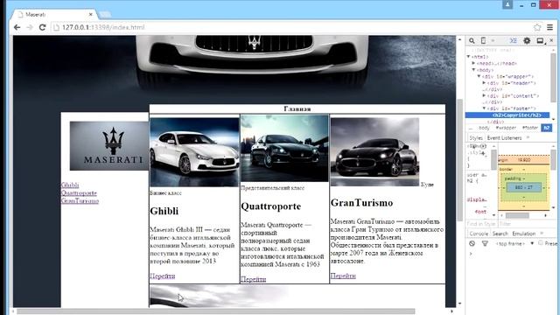Select the h2 Copyrite element row

[x=507, y=115]
